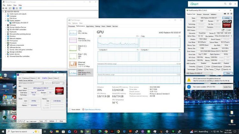
Task: Switch to Startup tab in Task Manager
Action: pos(98,26)
